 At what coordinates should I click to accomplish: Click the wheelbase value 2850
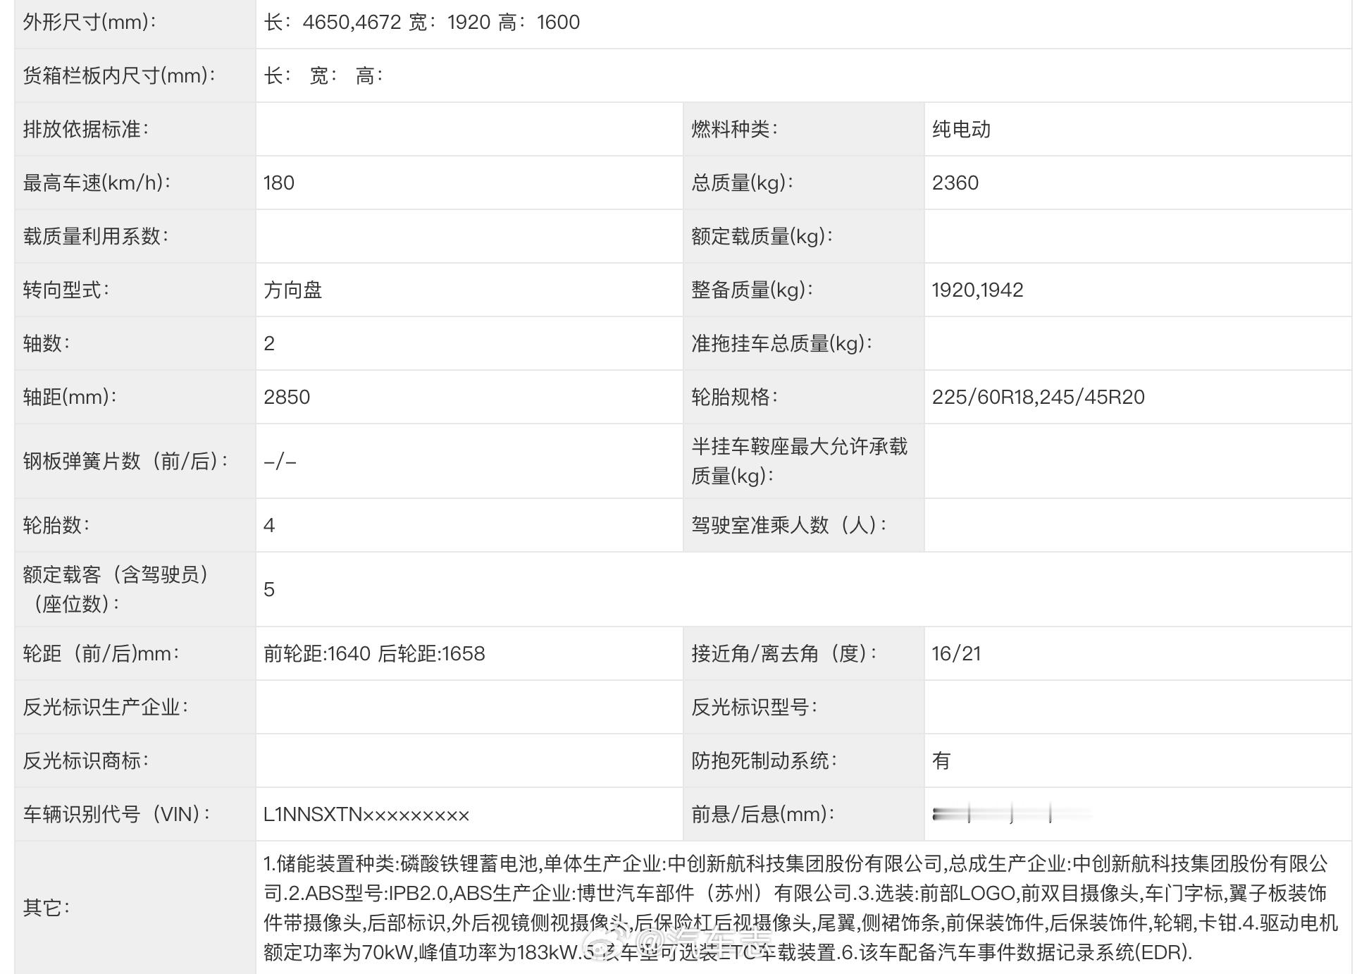pyautogui.click(x=287, y=397)
